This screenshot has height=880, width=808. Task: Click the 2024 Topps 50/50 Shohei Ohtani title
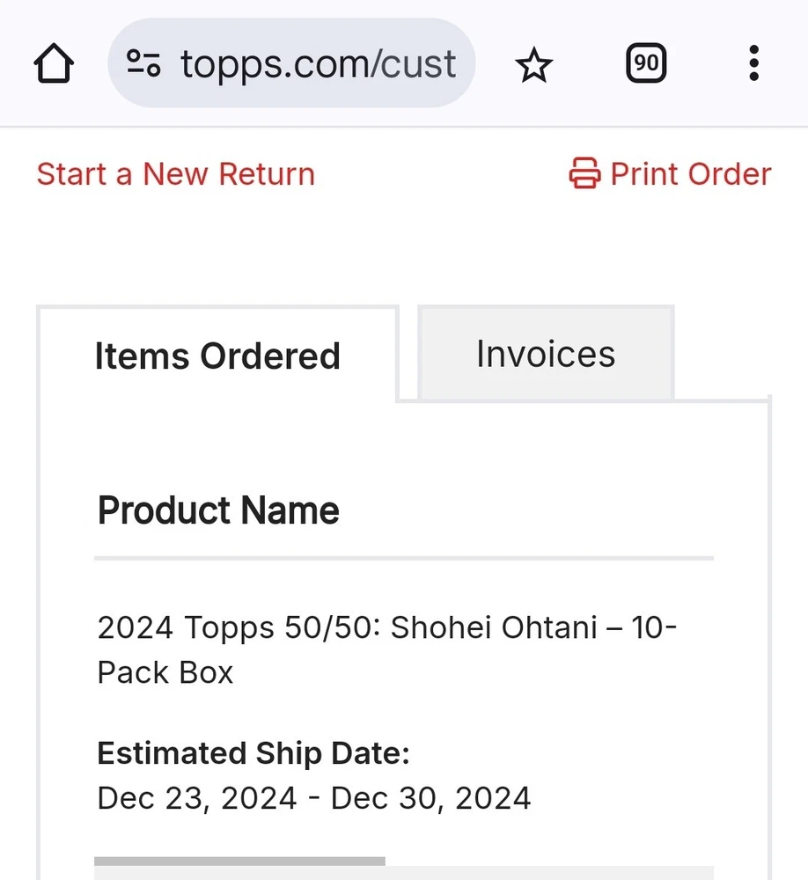pos(386,628)
